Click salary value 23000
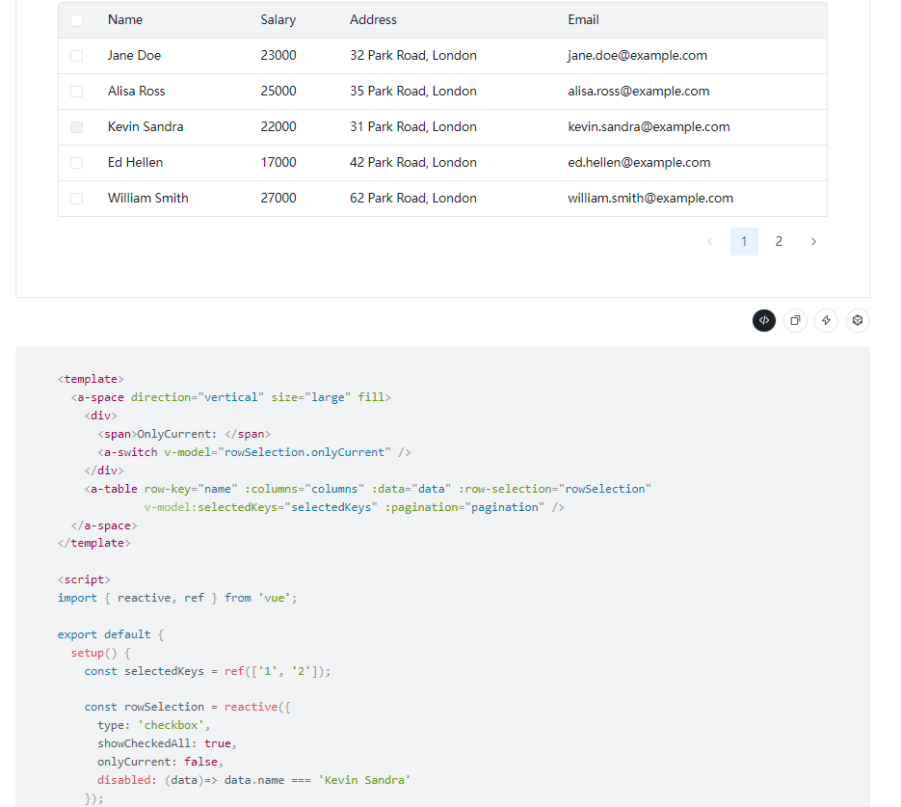This screenshot has height=807, width=901. point(278,55)
